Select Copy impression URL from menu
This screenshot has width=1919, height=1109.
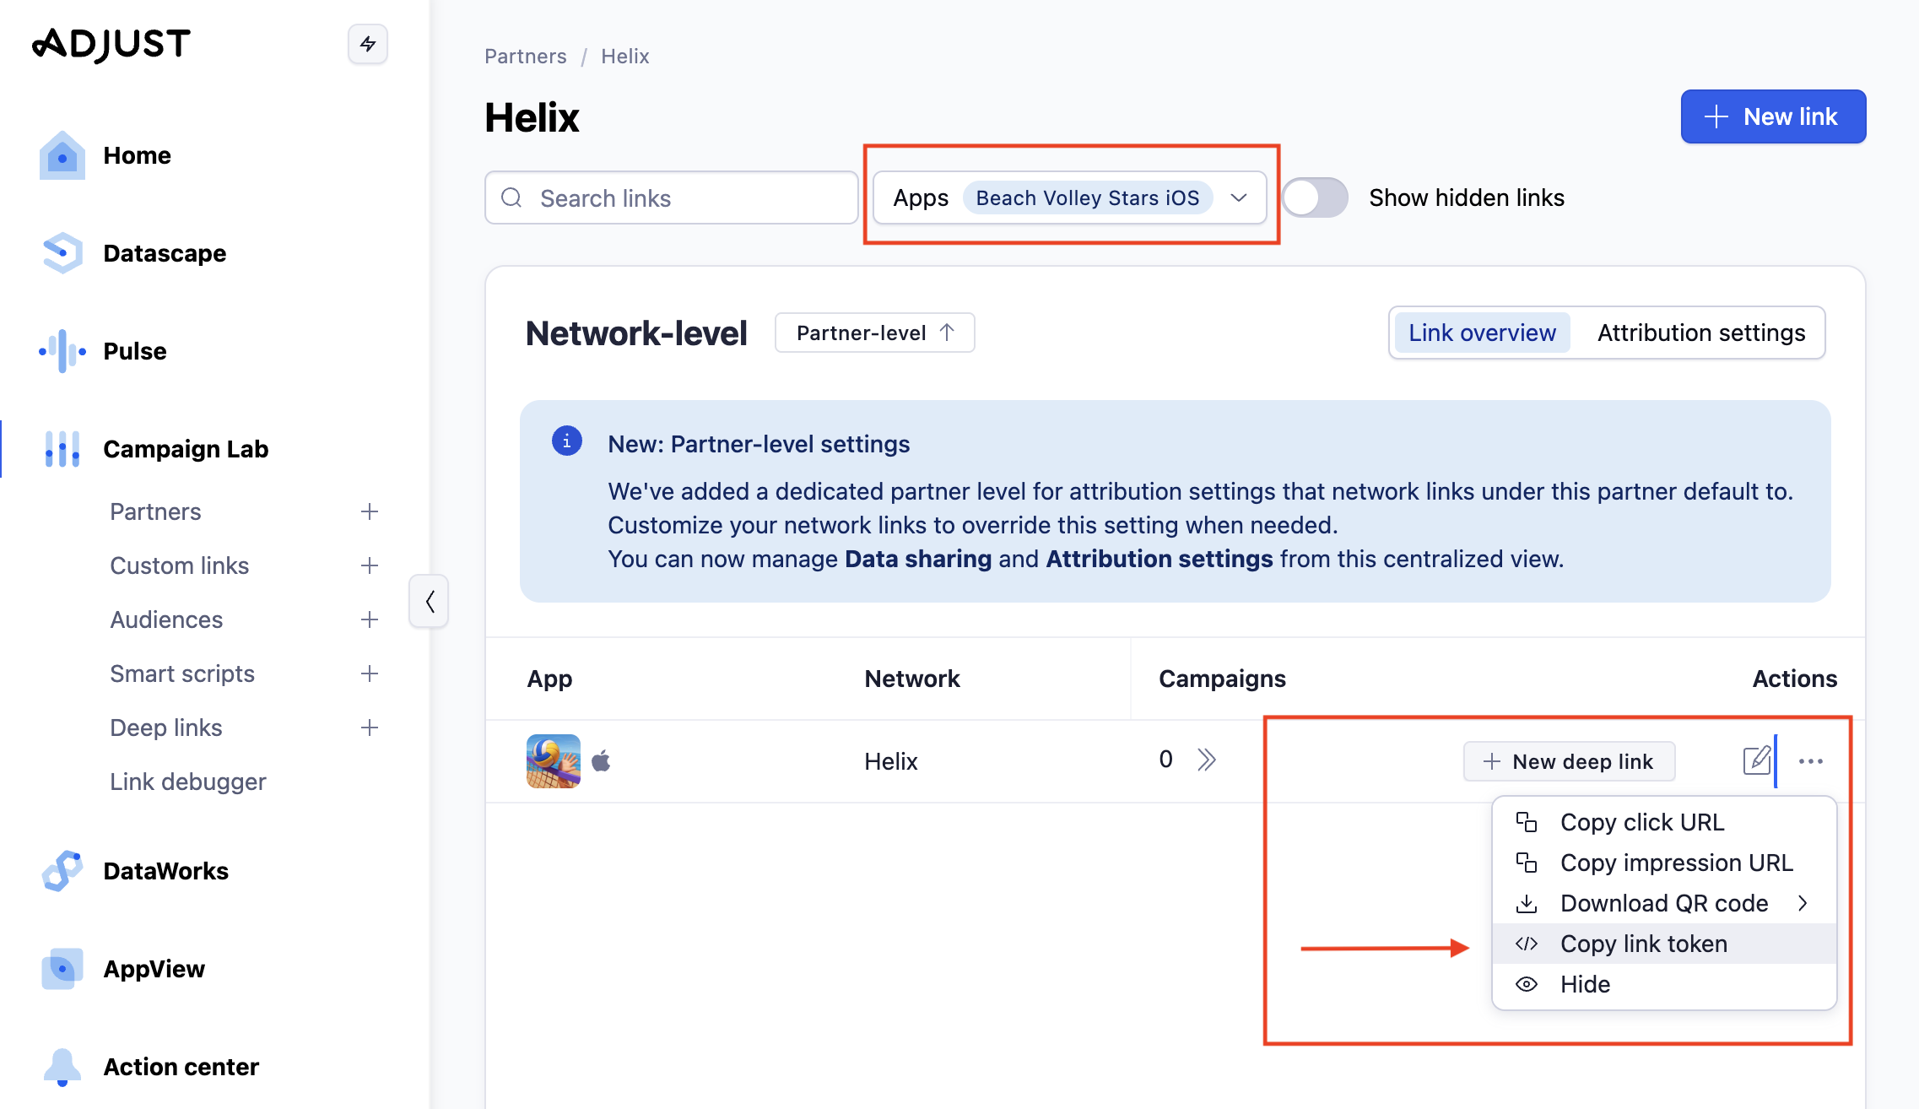point(1664,863)
